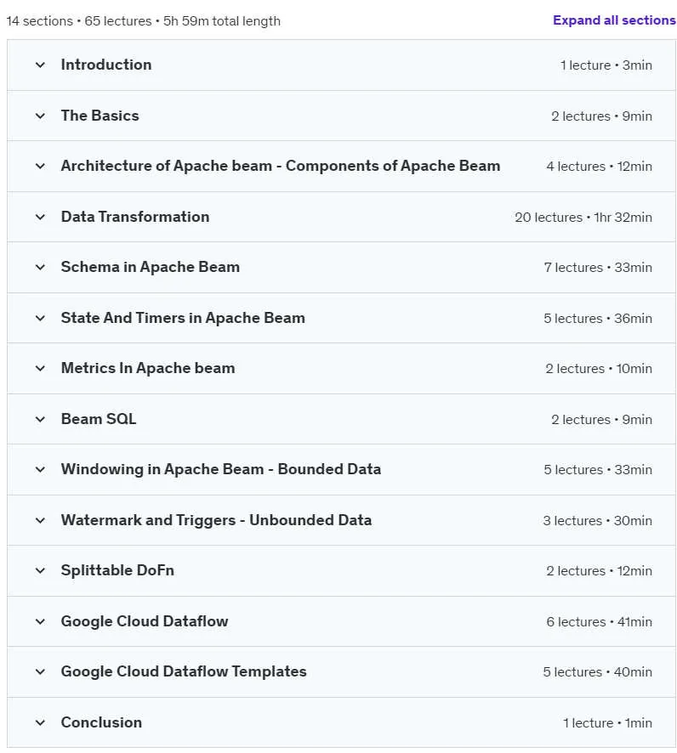Click the 6 lectures 41min label
The height and width of the screenshot is (753, 677).
pyautogui.click(x=599, y=622)
